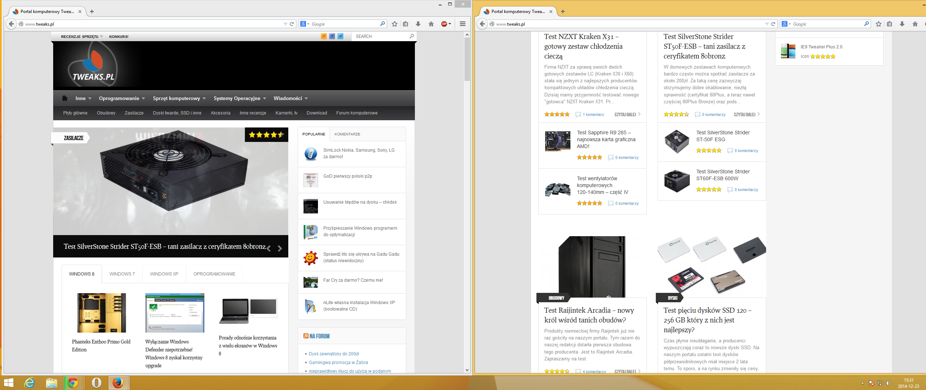Image resolution: width=926 pixels, height=390 pixels.
Task: Open forum thread 'Dysk zewnętrzny do 200zł'
Action: pos(334,354)
